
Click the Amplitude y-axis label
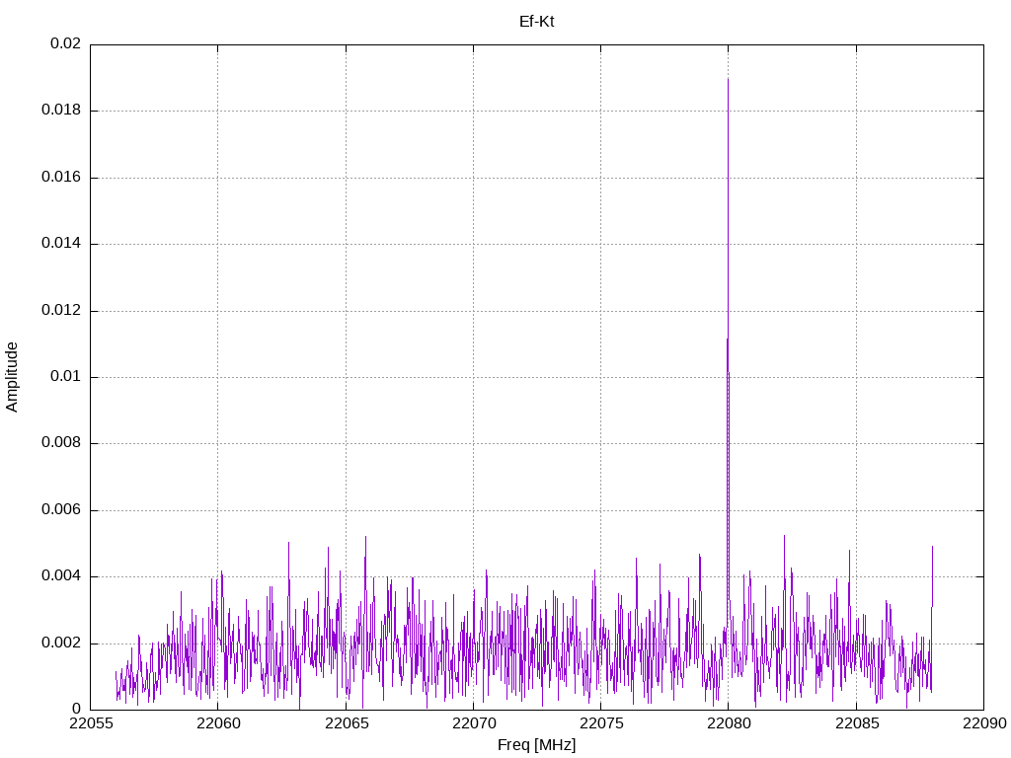pos(12,376)
